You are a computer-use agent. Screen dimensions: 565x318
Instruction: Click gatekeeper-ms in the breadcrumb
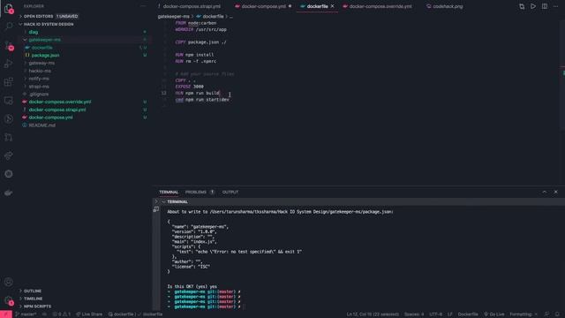(173, 16)
